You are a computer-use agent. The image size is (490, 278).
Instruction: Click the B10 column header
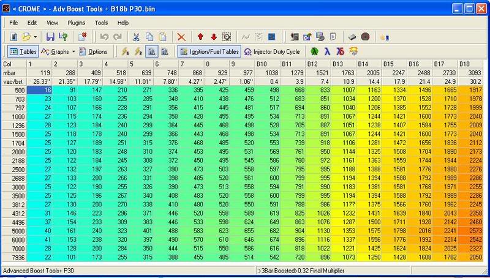[x=268, y=64]
